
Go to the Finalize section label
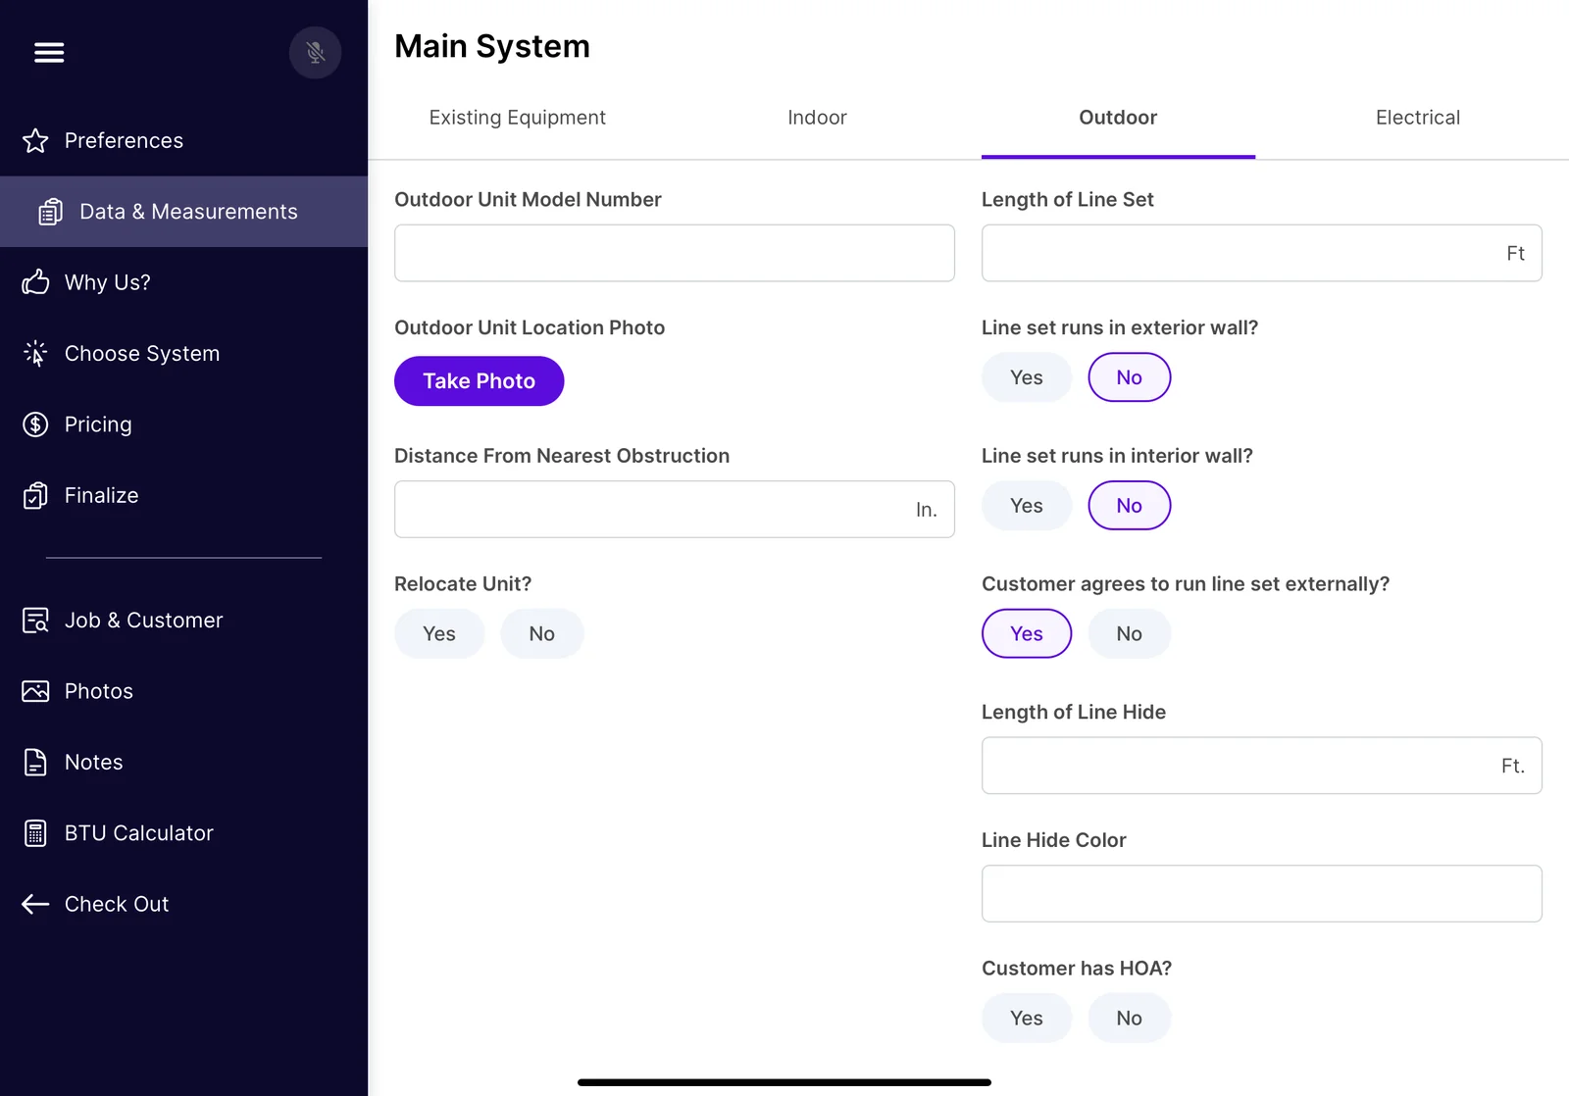pyautogui.click(x=102, y=495)
